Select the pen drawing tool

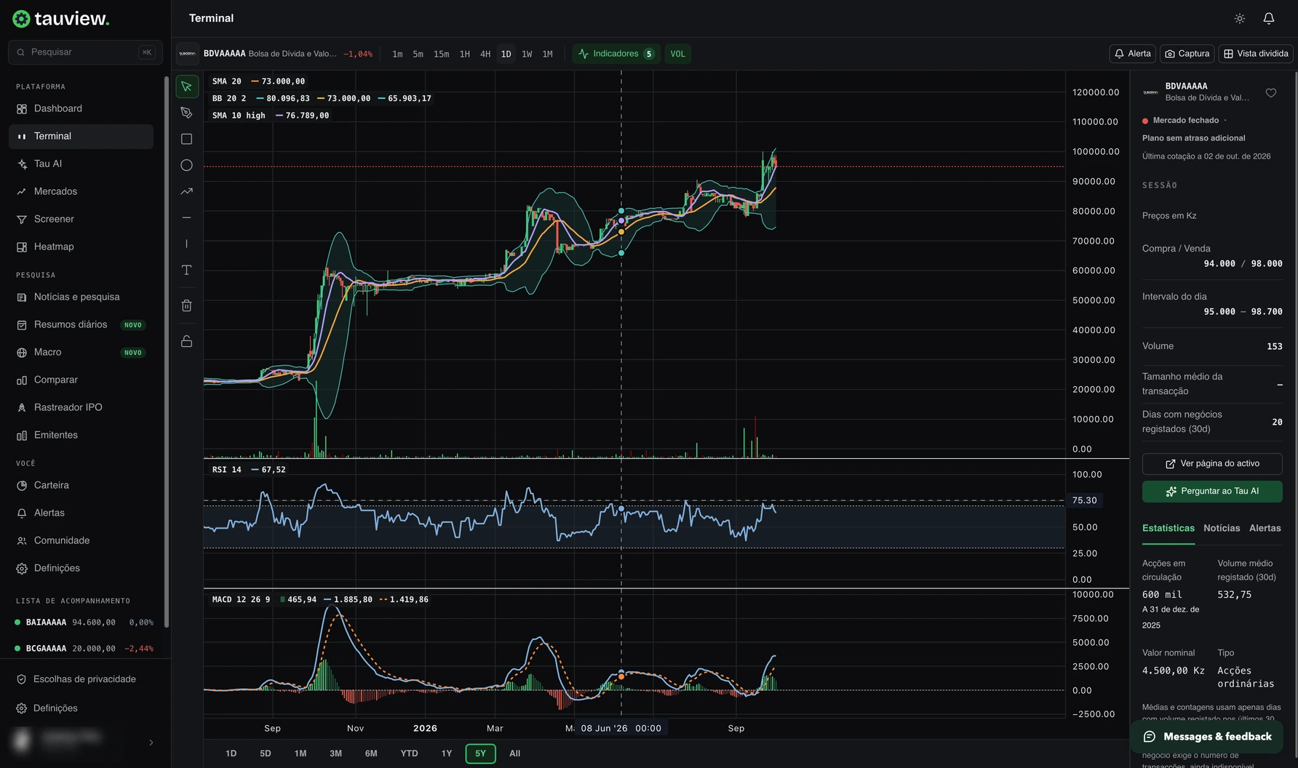(x=187, y=113)
